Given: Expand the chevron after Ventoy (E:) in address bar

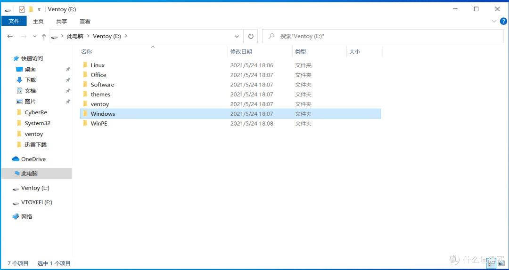Looking at the screenshot, I should click(x=126, y=36).
